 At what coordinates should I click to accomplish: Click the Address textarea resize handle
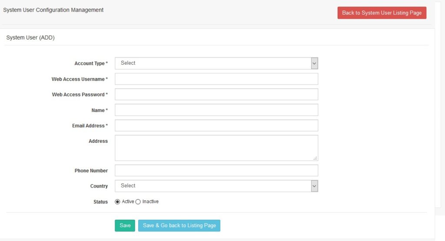(315, 158)
